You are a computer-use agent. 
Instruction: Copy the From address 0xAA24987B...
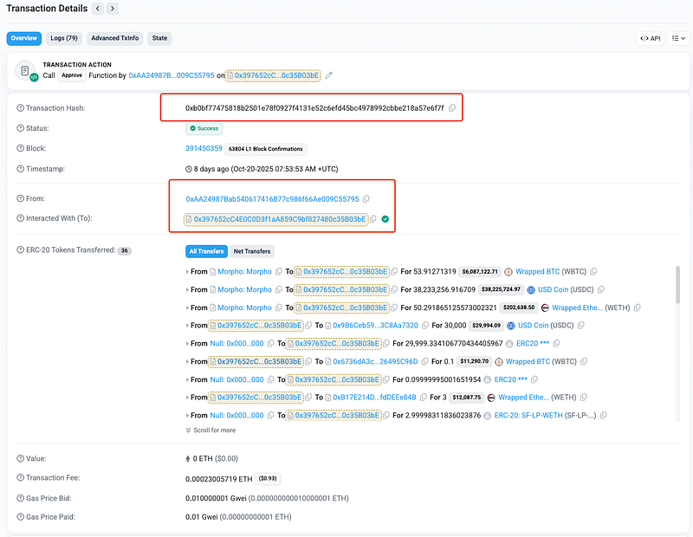point(366,199)
